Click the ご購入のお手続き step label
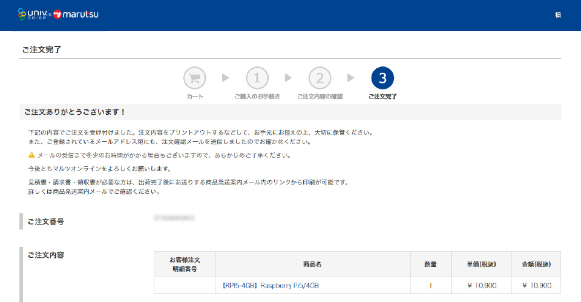Image resolution: width=581 pixels, height=302 pixels. [257, 97]
